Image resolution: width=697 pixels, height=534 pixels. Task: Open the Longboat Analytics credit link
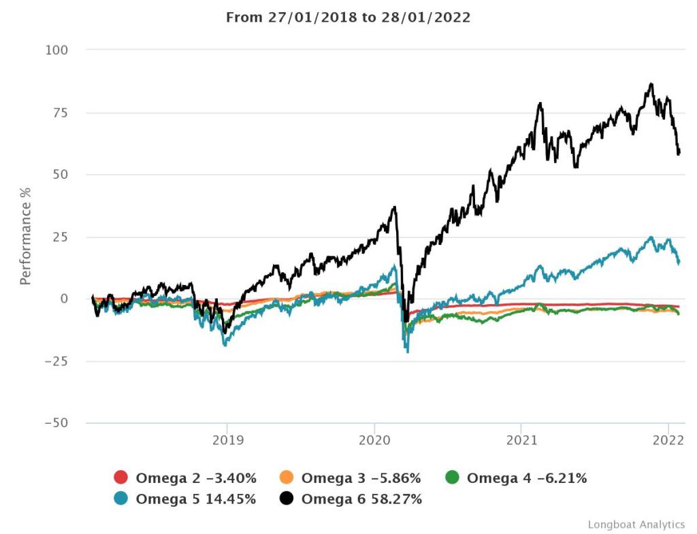[636, 524]
